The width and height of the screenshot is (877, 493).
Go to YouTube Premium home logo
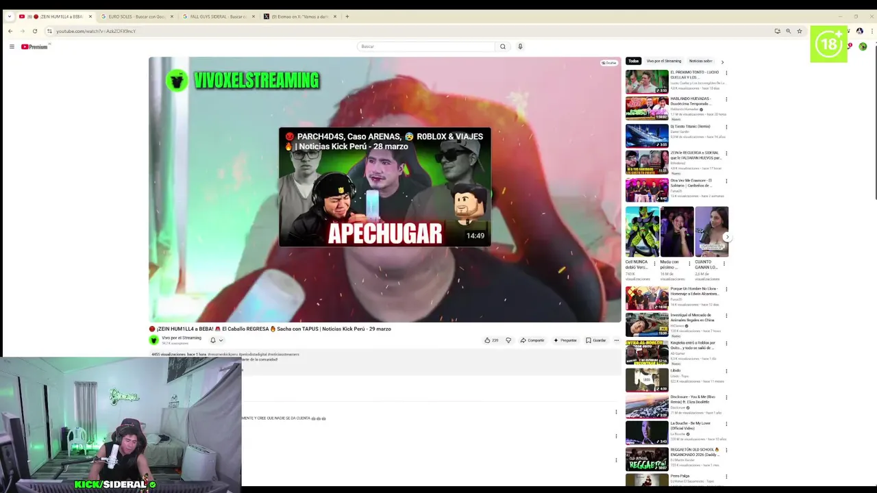pos(34,47)
